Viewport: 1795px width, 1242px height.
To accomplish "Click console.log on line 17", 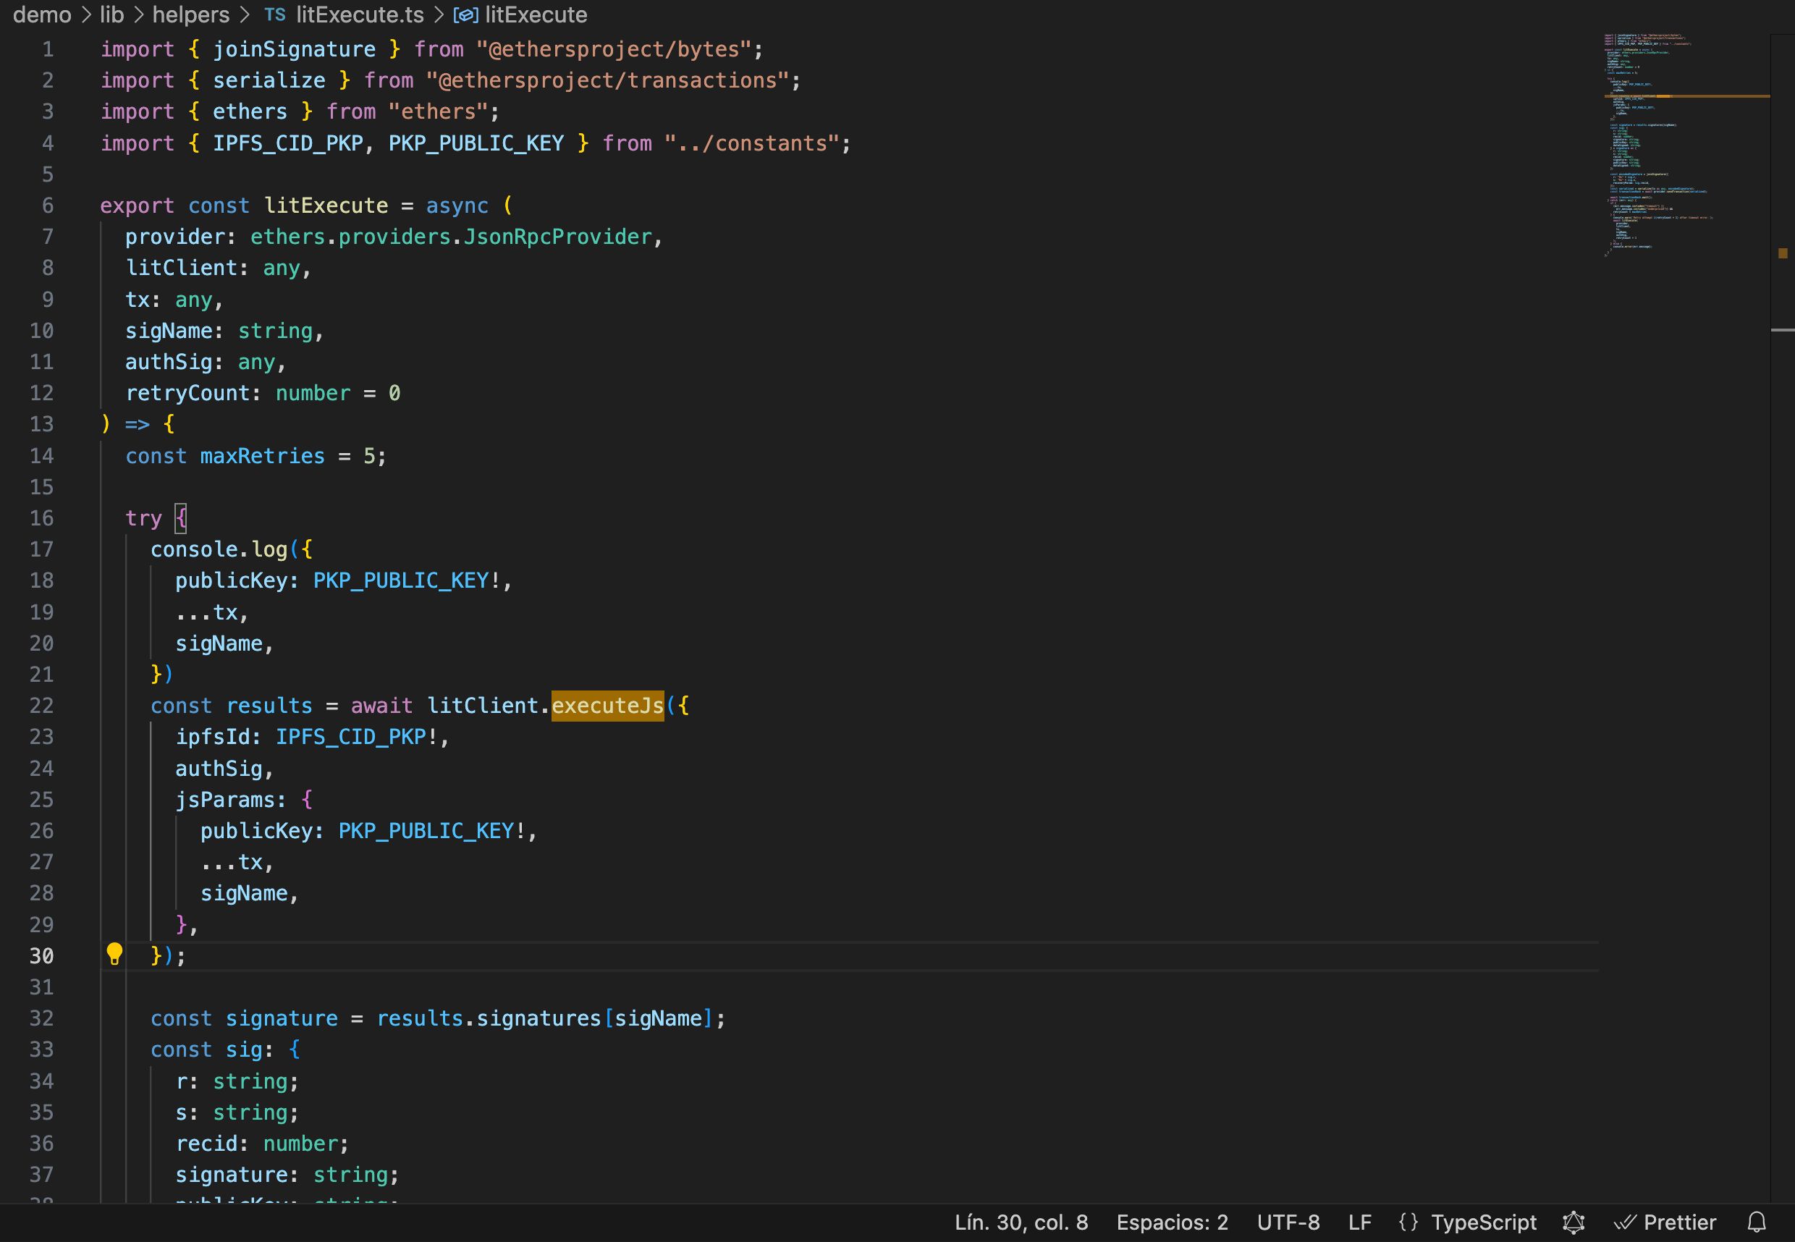I will (219, 549).
